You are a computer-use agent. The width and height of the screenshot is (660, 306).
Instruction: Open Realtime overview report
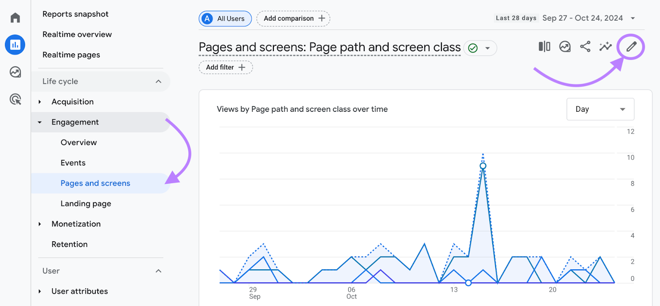pos(77,35)
